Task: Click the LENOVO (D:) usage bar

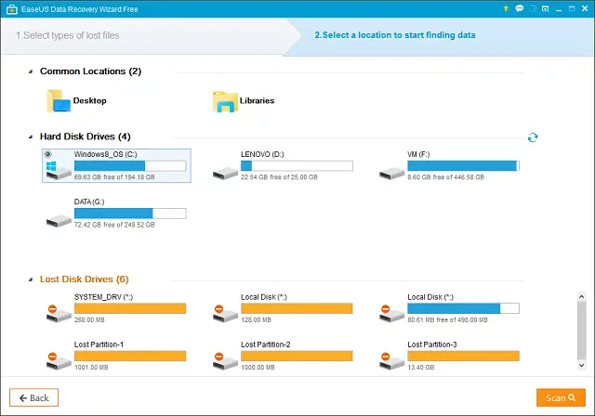Action: (x=297, y=165)
